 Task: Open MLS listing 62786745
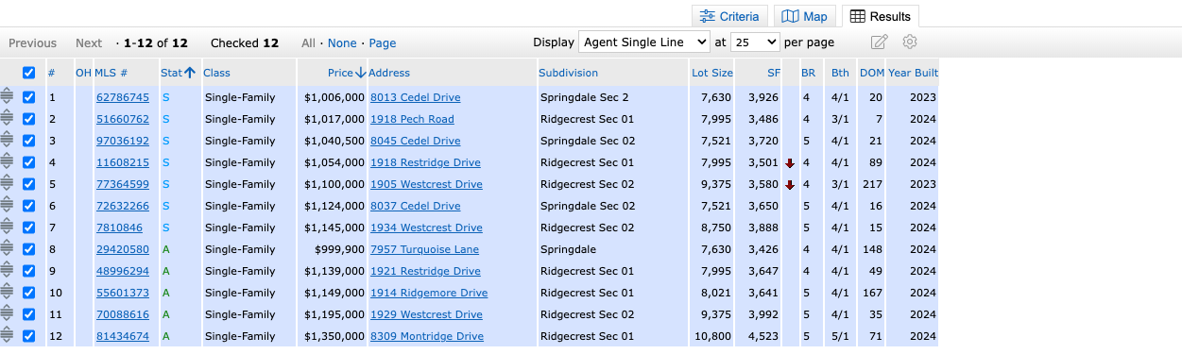click(x=123, y=97)
